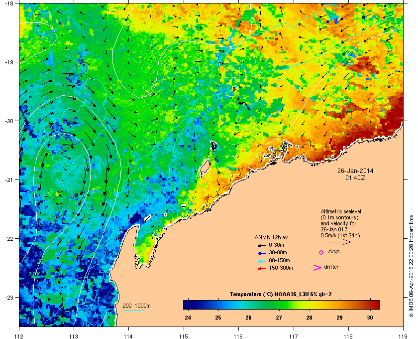
Task: Click the 26-Jan-2014 date label
Action: pyautogui.click(x=355, y=171)
